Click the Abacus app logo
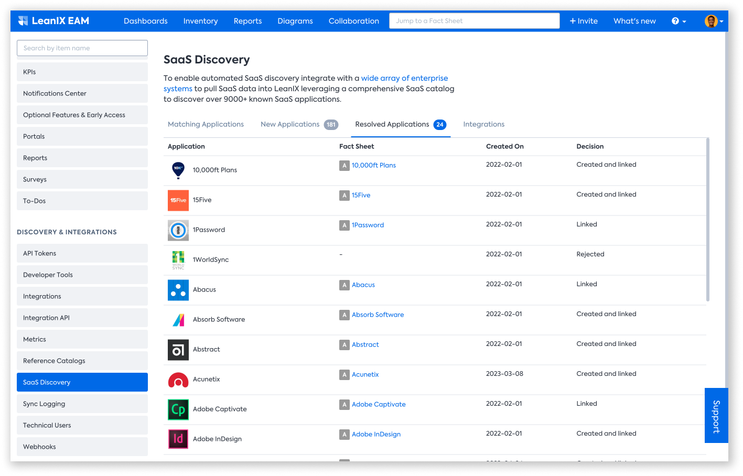Image resolution: width=743 pixels, height=476 pixels. coord(178,290)
